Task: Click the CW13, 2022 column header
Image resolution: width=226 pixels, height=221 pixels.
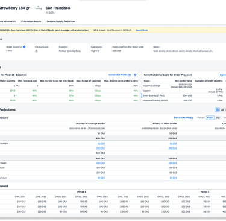Action: [x=204, y=197]
